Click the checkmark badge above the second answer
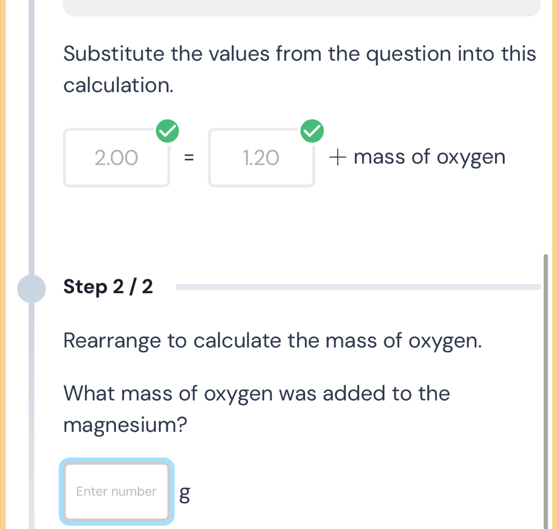This screenshot has width=558, height=529. pos(312,131)
